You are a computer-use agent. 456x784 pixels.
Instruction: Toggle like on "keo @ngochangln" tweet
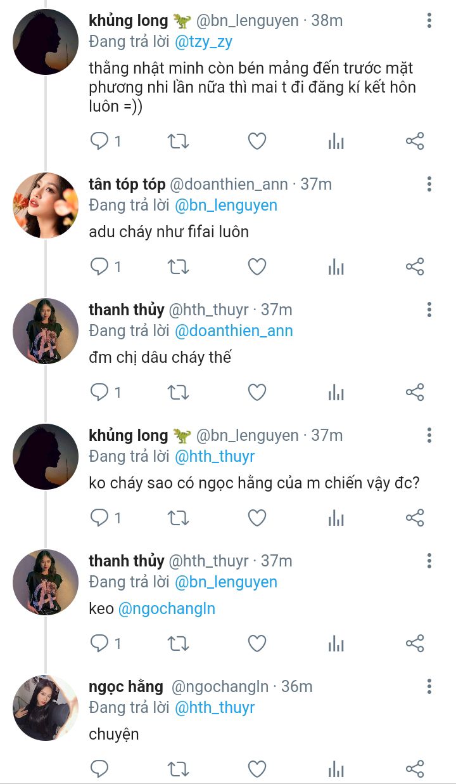(256, 643)
